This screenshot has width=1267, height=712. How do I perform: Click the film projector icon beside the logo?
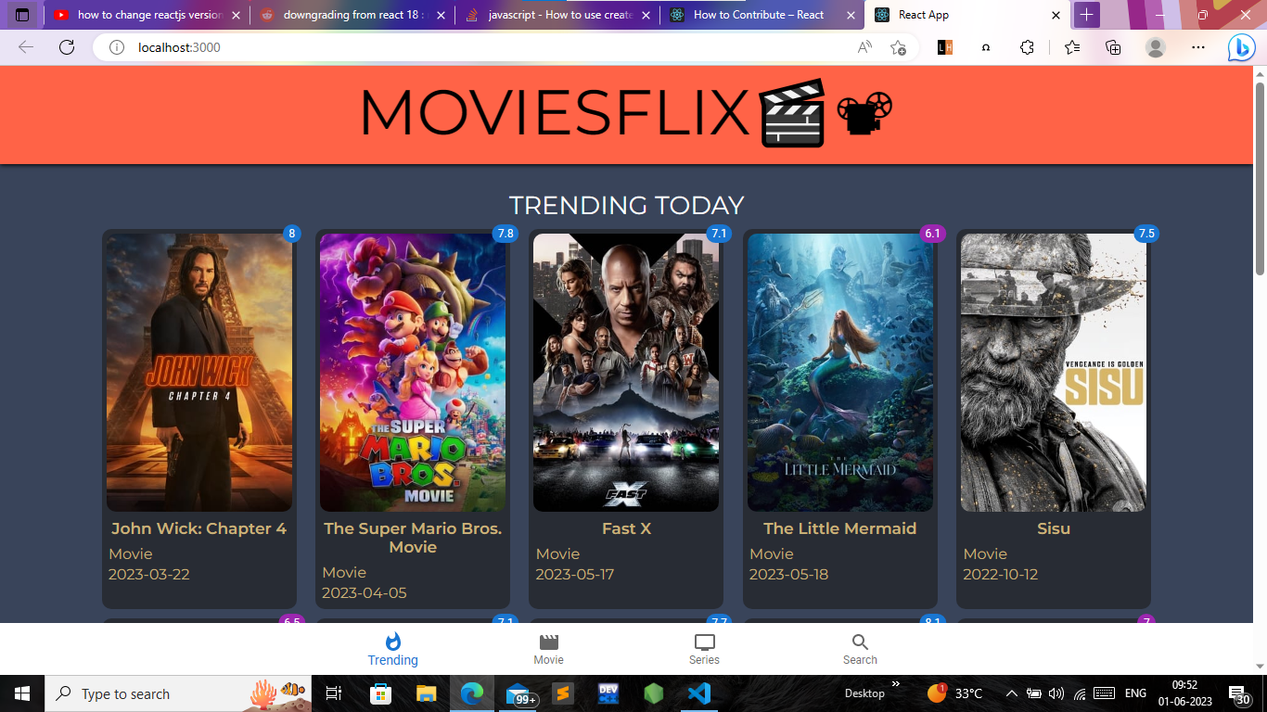[x=864, y=113]
